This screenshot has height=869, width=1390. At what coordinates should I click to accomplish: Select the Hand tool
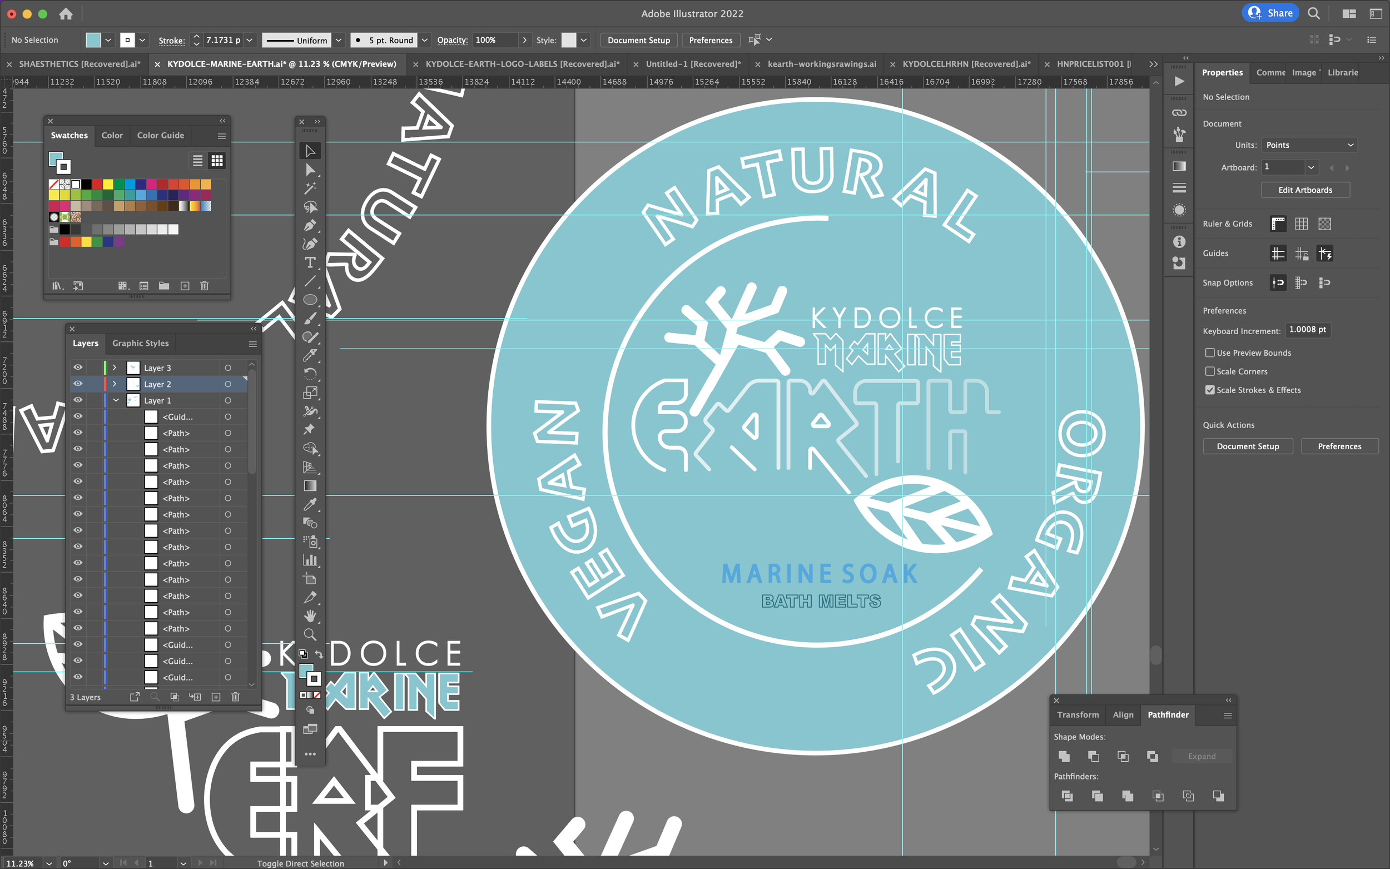tap(310, 615)
